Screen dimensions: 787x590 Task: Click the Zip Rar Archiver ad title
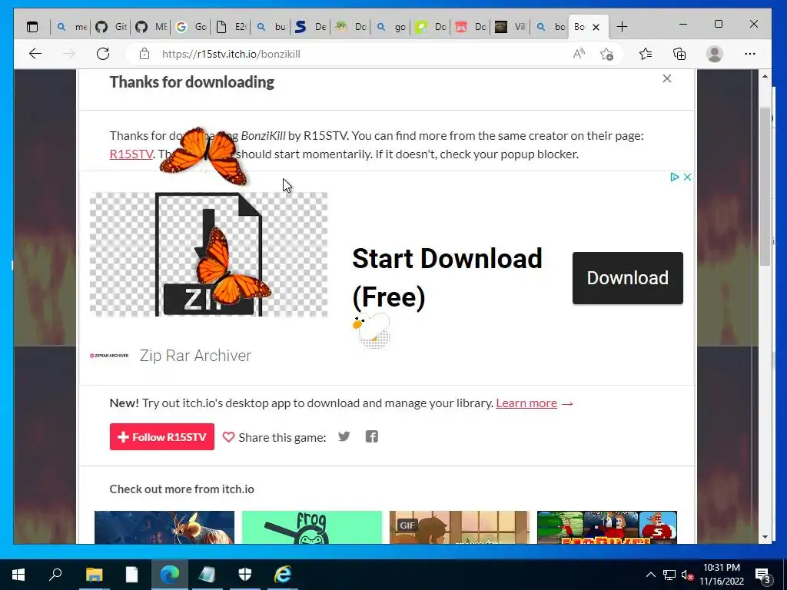(x=195, y=355)
